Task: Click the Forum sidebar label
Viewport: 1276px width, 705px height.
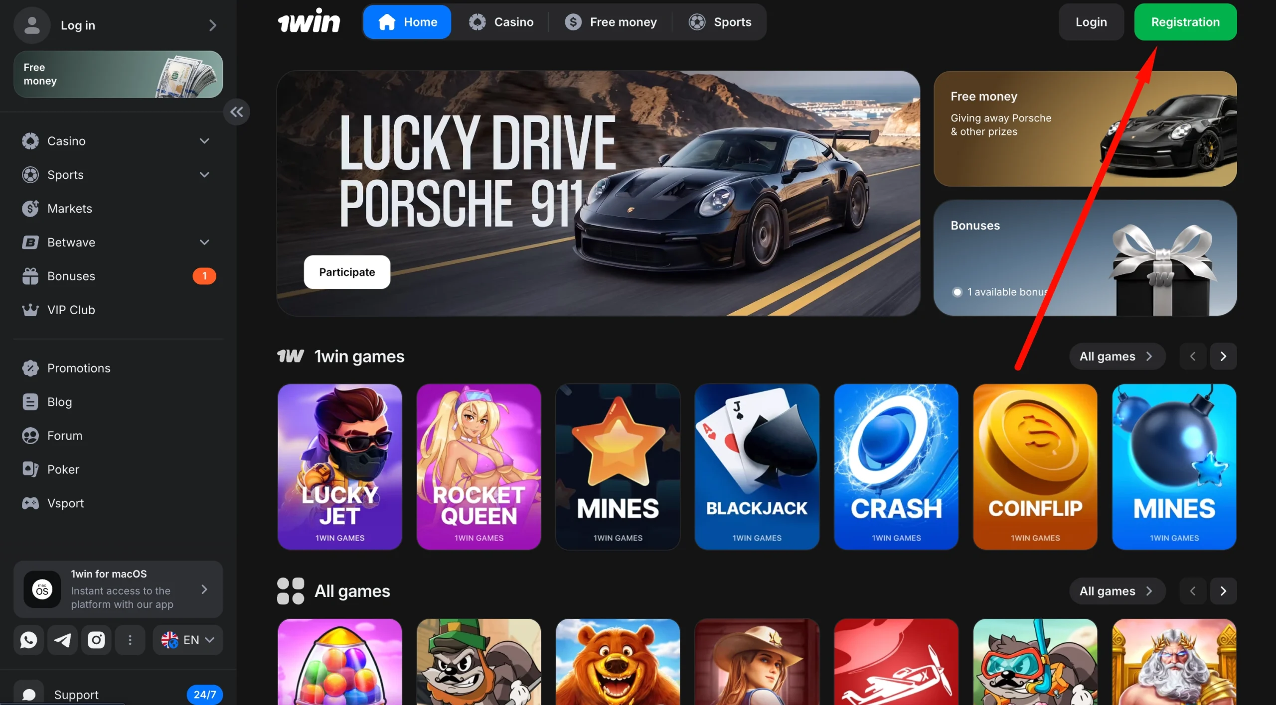Action: pos(65,436)
